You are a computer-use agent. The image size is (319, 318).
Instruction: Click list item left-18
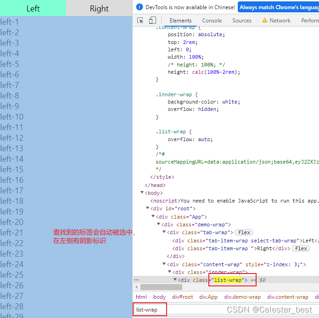click(x=12, y=201)
